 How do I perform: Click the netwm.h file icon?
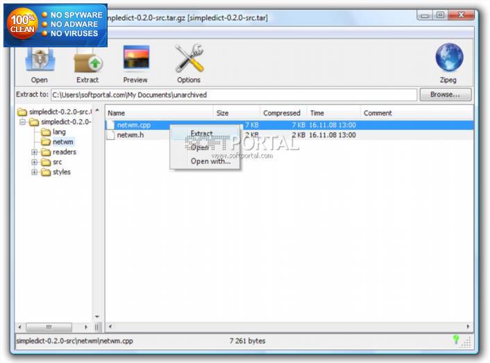pyautogui.click(x=110, y=135)
